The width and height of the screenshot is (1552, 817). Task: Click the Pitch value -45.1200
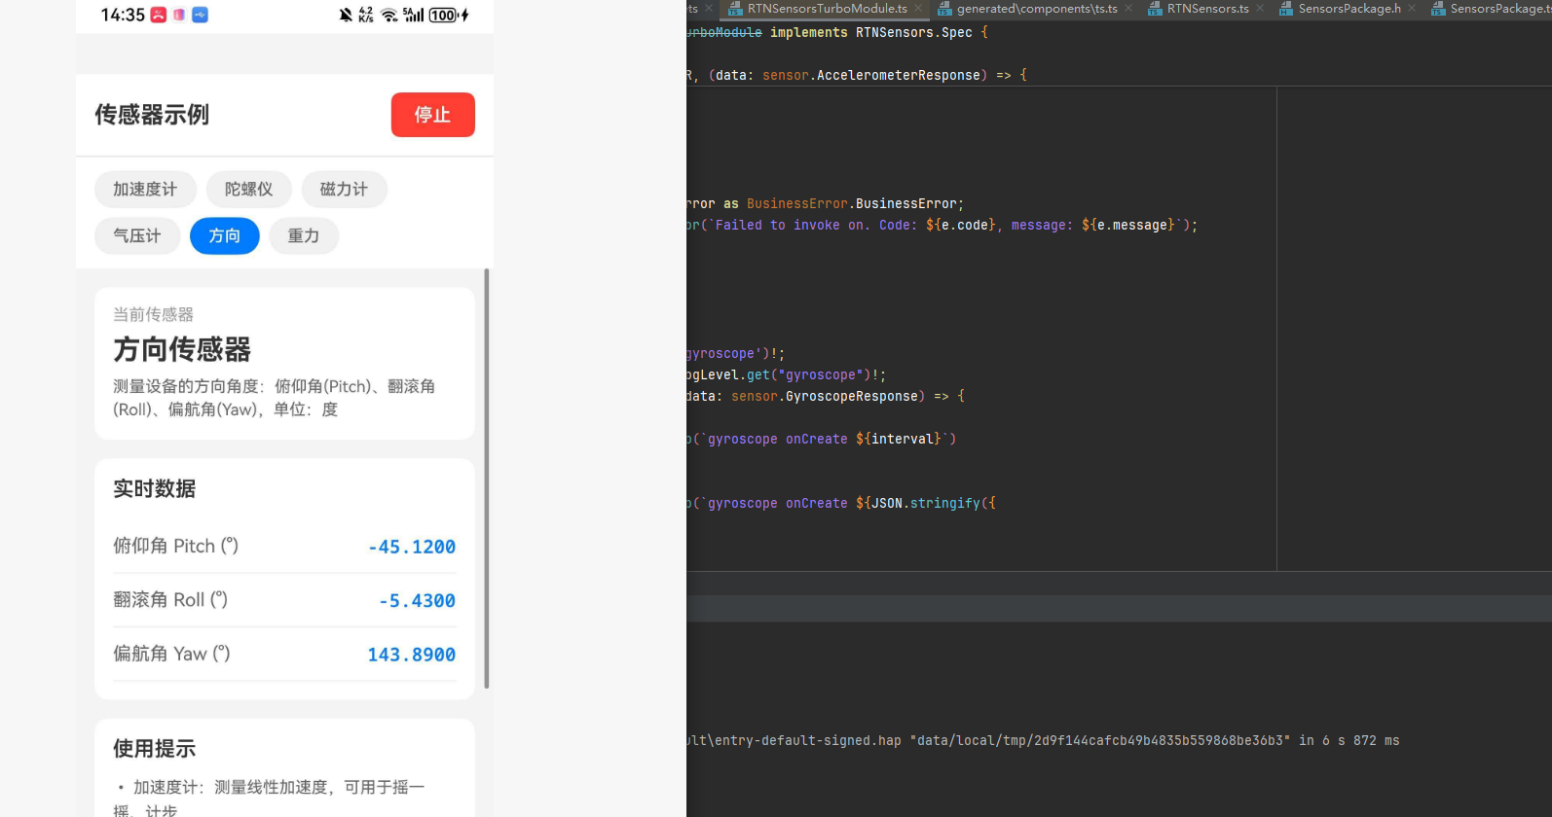tap(412, 547)
